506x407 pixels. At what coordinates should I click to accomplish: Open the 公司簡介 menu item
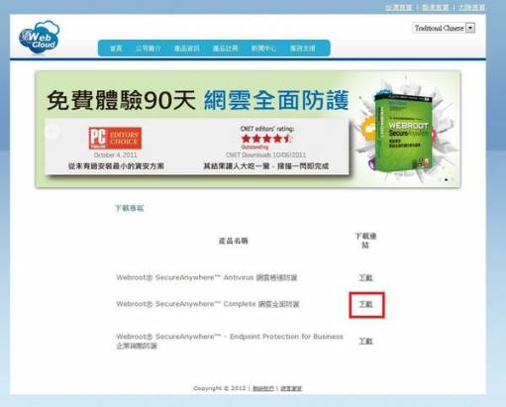[148, 49]
